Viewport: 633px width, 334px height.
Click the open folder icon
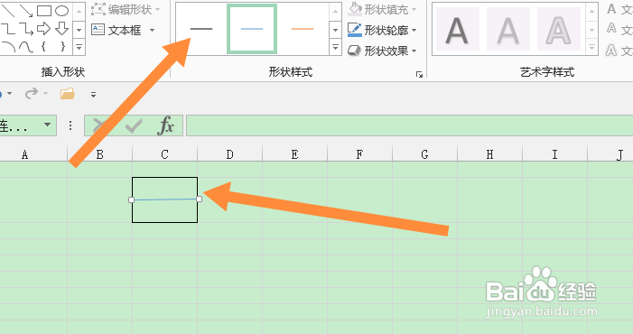(68, 94)
